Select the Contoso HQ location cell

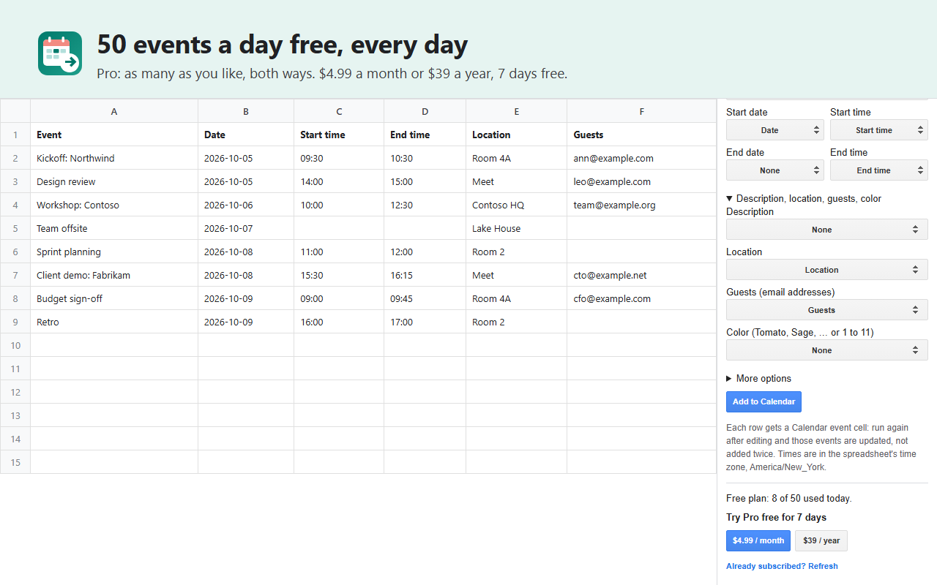(517, 205)
